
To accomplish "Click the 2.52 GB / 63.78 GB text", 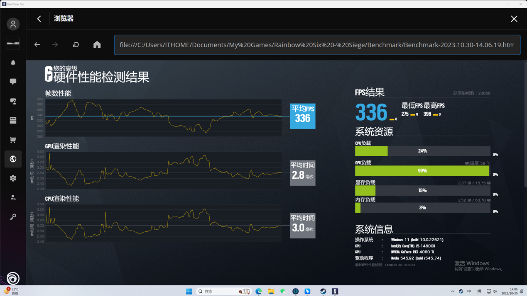I will tap(474, 200).
